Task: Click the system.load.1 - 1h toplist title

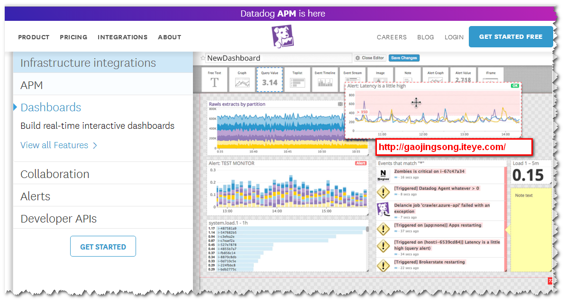Action: (228, 223)
